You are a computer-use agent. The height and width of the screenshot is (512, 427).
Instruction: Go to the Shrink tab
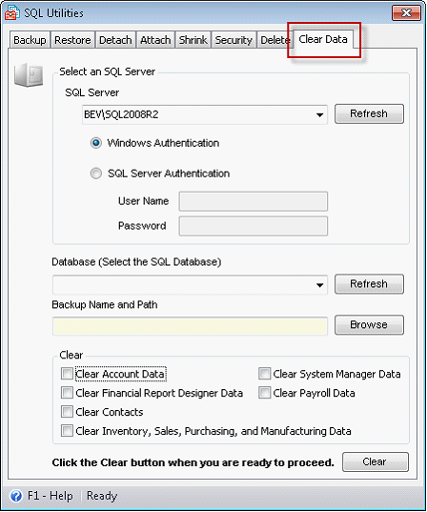click(x=193, y=40)
